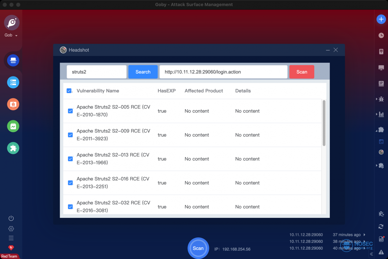Viewport: 388px width, 259px height.
Task: Open the IP library icon in right sidebar
Action: click(x=381, y=84)
